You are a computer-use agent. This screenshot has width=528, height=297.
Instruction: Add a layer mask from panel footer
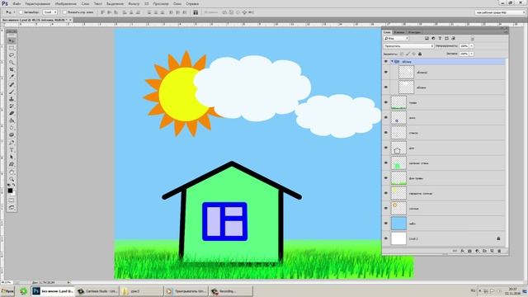[469, 251]
